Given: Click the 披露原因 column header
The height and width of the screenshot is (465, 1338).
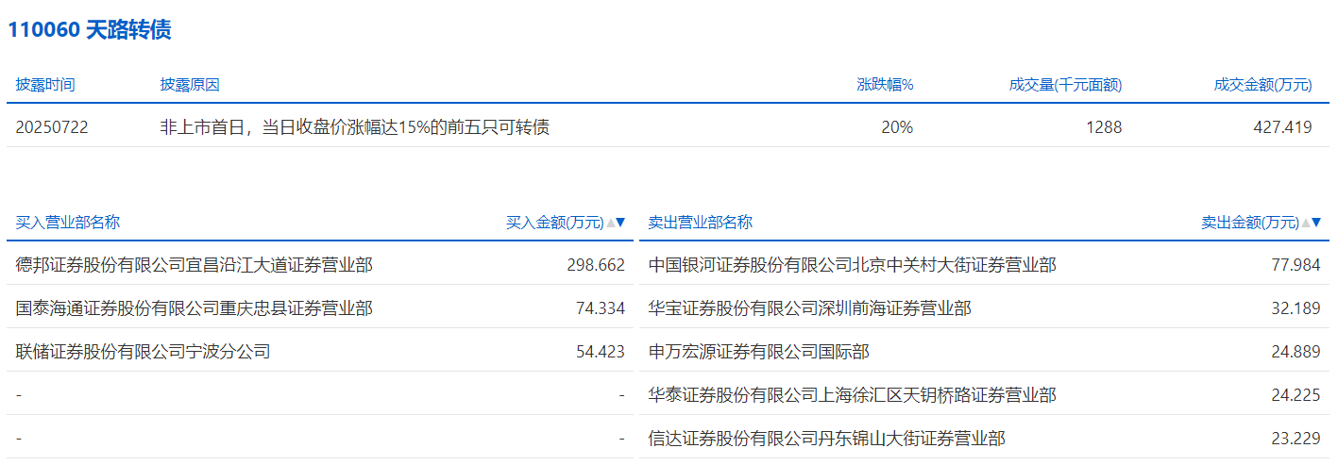Looking at the screenshot, I should [x=190, y=85].
